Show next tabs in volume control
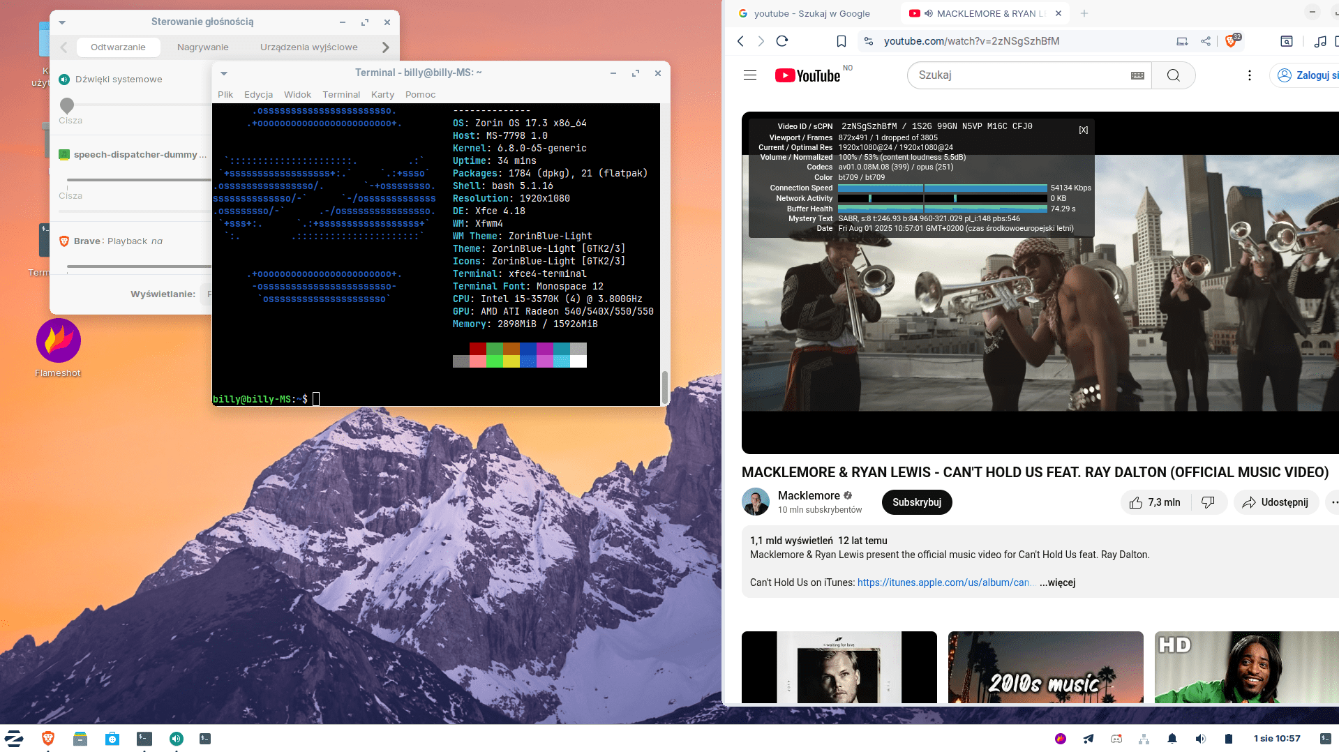The width and height of the screenshot is (1339, 752). [385, 47]
